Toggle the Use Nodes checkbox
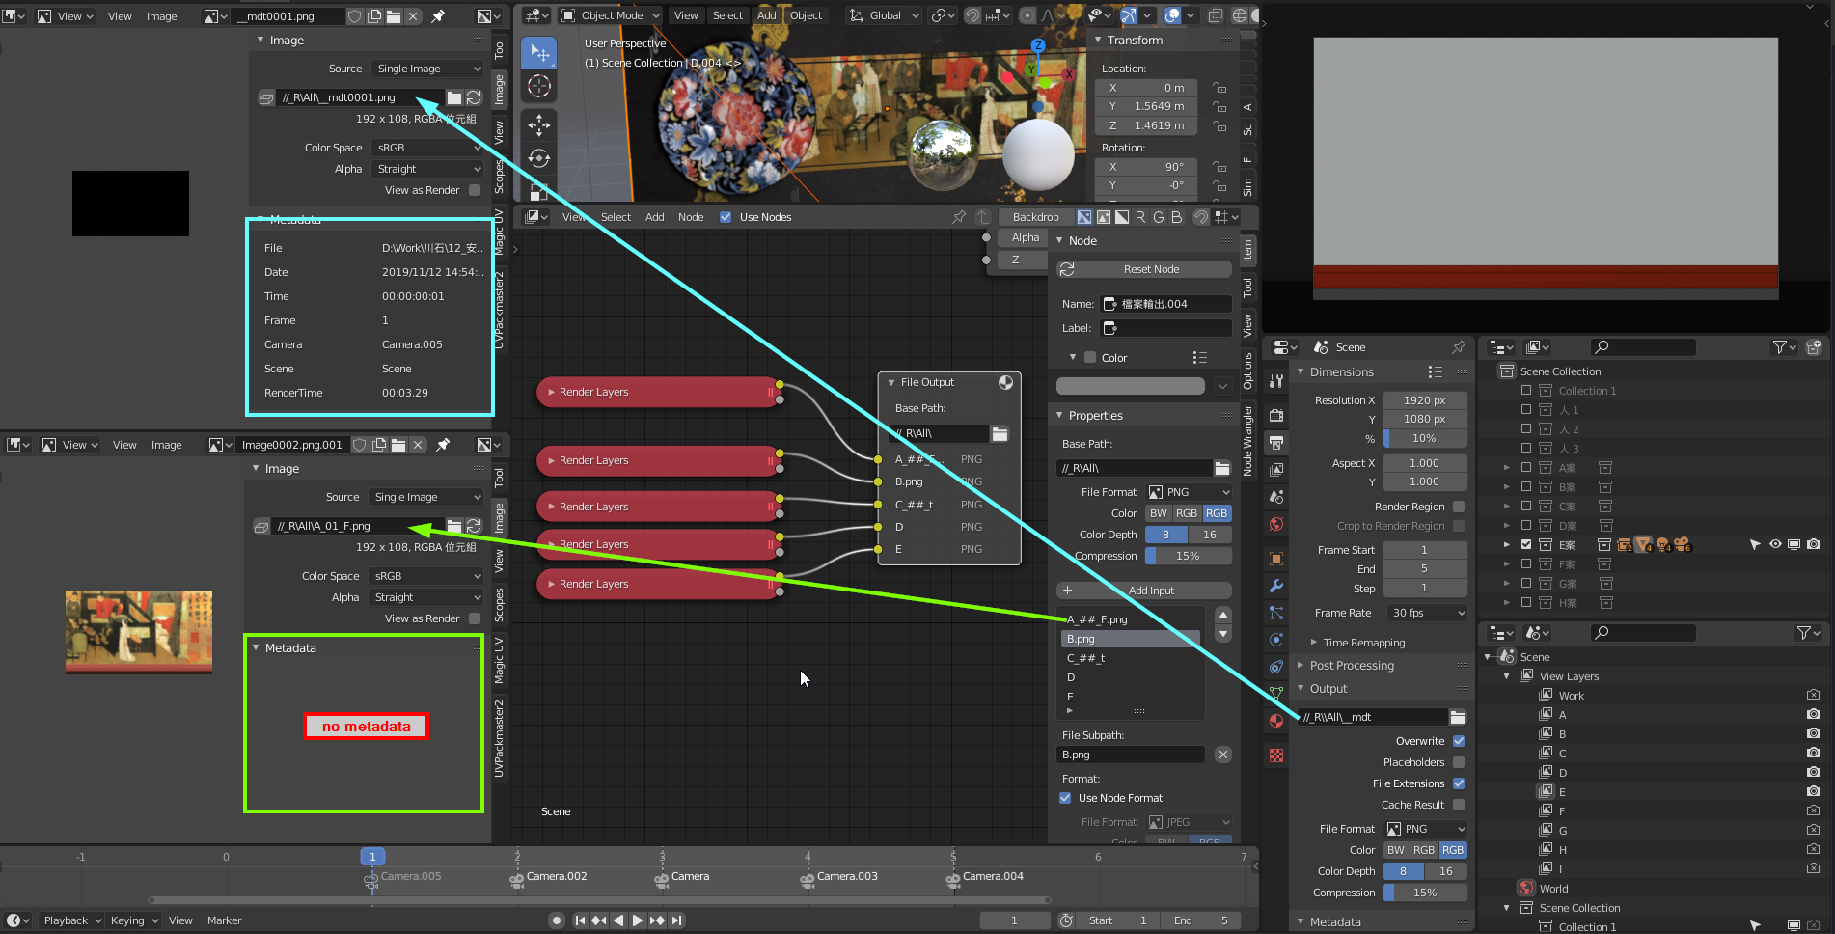1835x934 pixels. coord(726,217)
